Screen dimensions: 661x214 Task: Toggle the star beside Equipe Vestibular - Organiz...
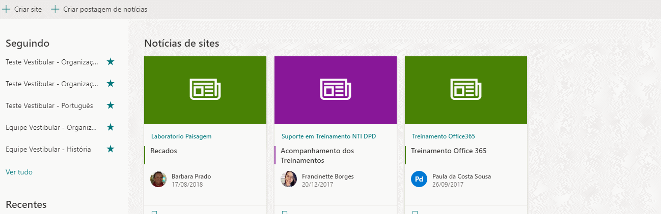click(111, 127)
